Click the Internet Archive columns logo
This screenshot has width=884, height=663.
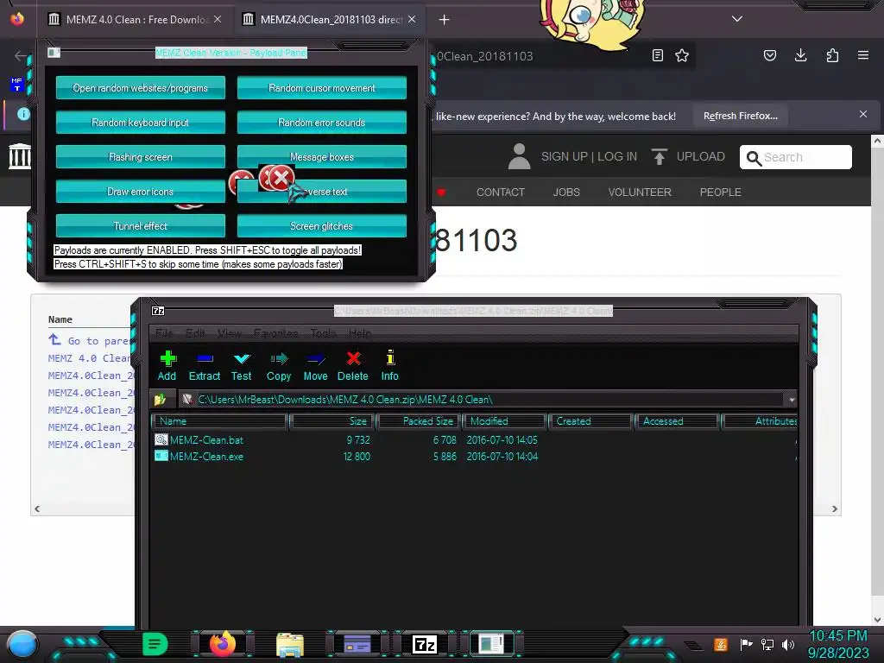(x=19, y=156)
